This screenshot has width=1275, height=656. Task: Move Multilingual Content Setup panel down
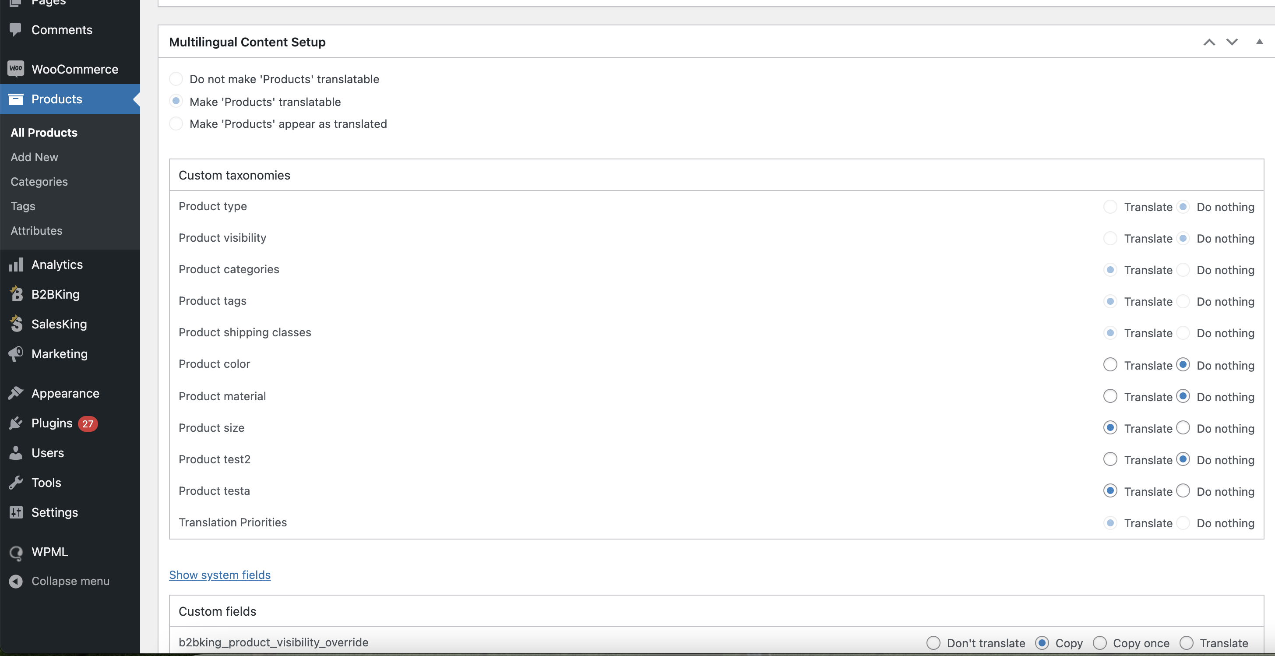[x=1232, y=42]
